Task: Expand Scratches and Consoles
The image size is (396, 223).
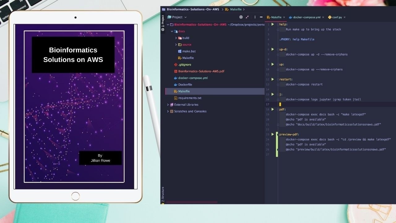Action: pyautogui.click(x=168, y=111)
